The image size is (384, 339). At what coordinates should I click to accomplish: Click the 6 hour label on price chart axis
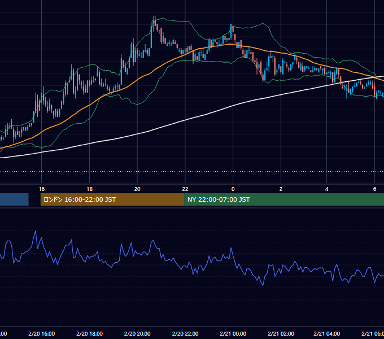click(374, 189)
